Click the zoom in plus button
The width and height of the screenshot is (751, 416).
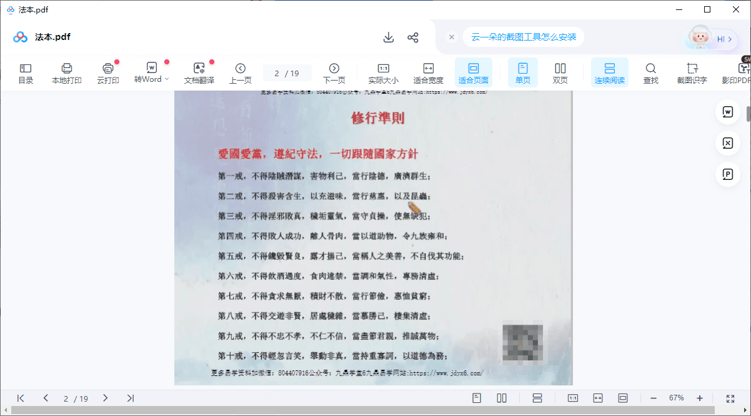pos(700,398)
